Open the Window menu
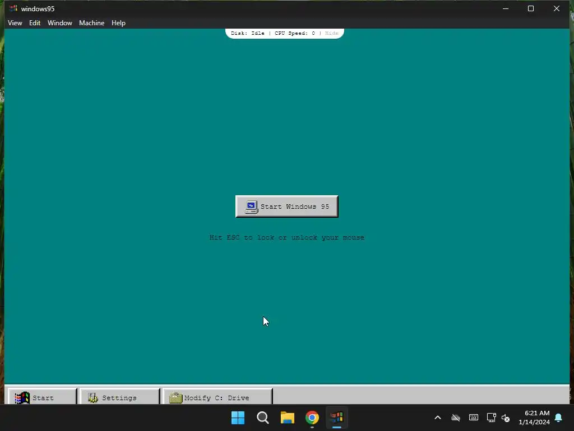 (x=59, y=22)
